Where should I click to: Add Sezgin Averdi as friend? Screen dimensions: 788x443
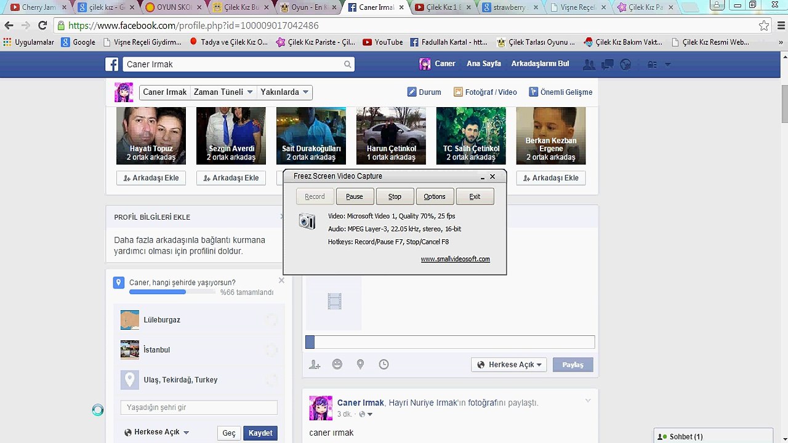231,178
